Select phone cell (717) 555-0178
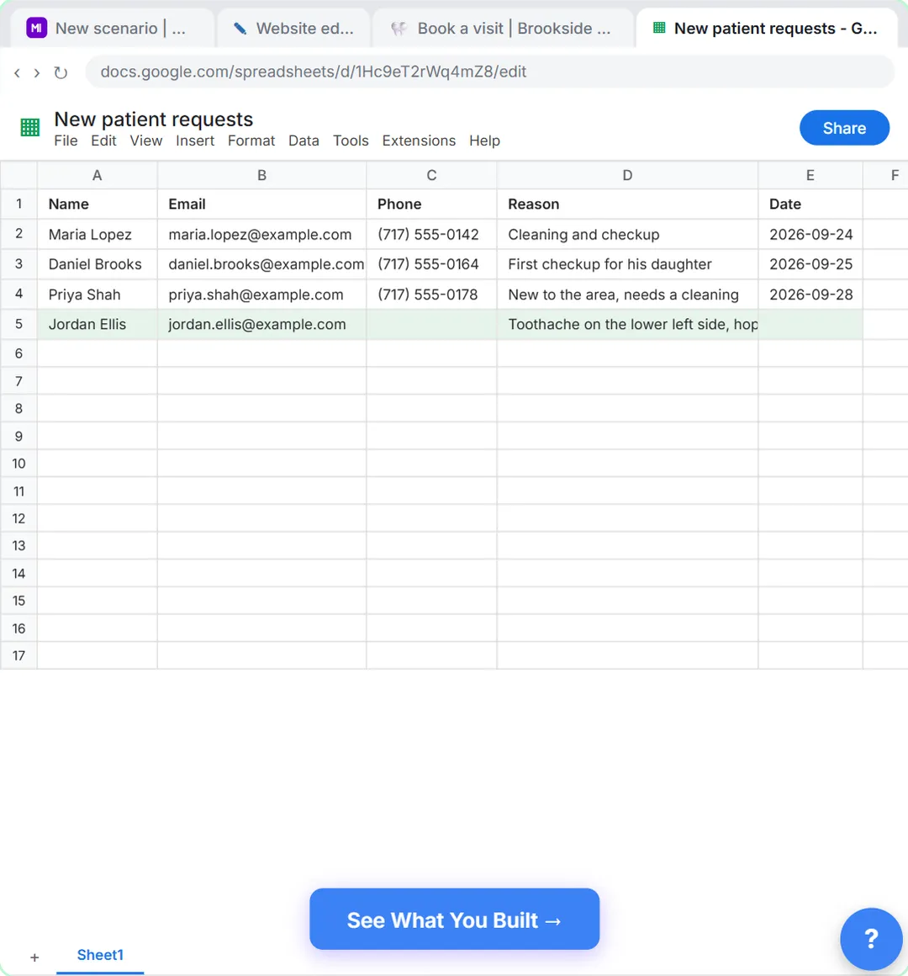 [x=431, y=294]
